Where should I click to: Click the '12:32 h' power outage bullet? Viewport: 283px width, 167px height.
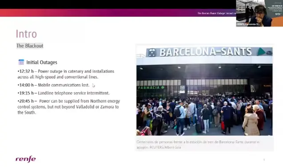point(66,74)
